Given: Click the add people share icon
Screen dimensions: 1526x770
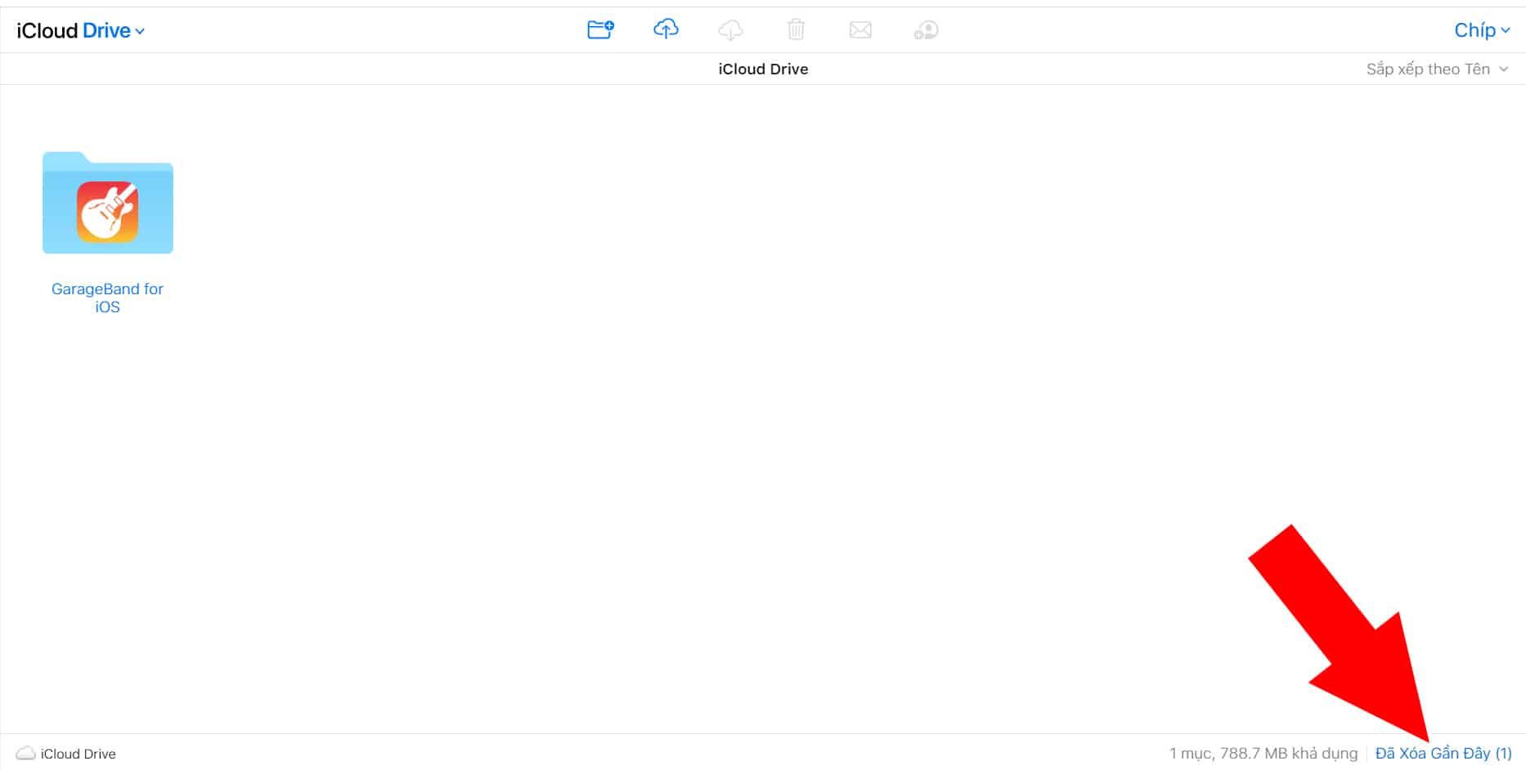Looking at the screenshot, I should coord(926,30).
